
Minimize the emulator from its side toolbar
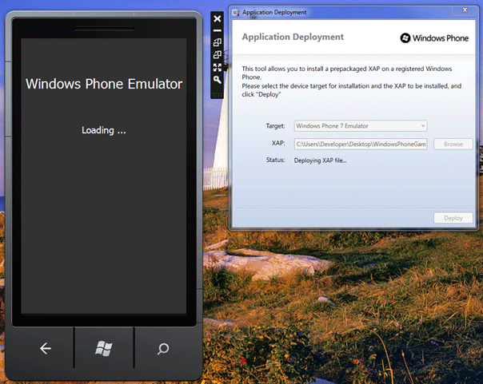218,30
